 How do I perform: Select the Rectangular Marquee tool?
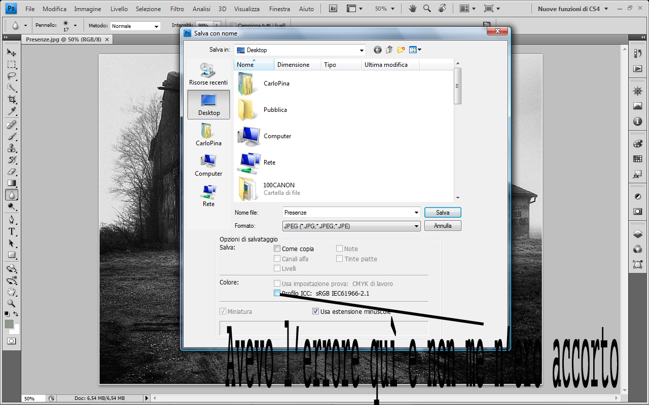tap(11, 65)
